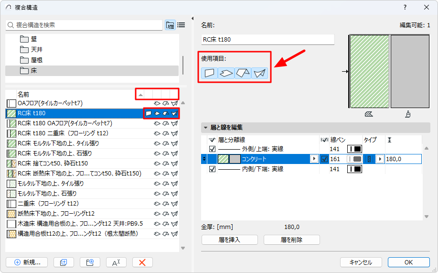Click the new folder icon button

90,262
